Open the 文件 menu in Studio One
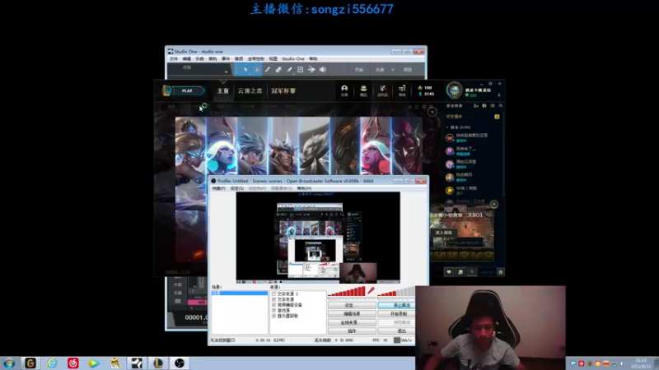Viewport: 659px width, 370px height. (174, 58)
